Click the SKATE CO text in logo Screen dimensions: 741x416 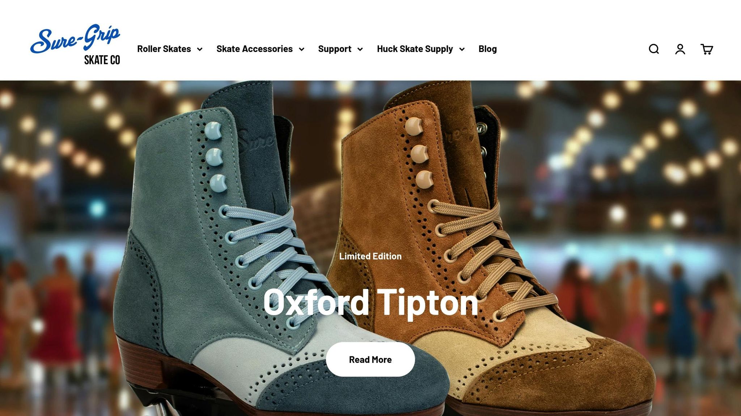pos(102,60)
